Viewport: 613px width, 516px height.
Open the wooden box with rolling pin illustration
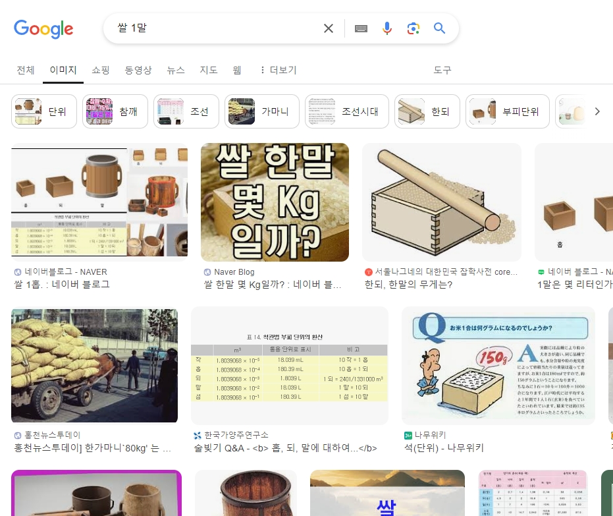coord(442,202)
